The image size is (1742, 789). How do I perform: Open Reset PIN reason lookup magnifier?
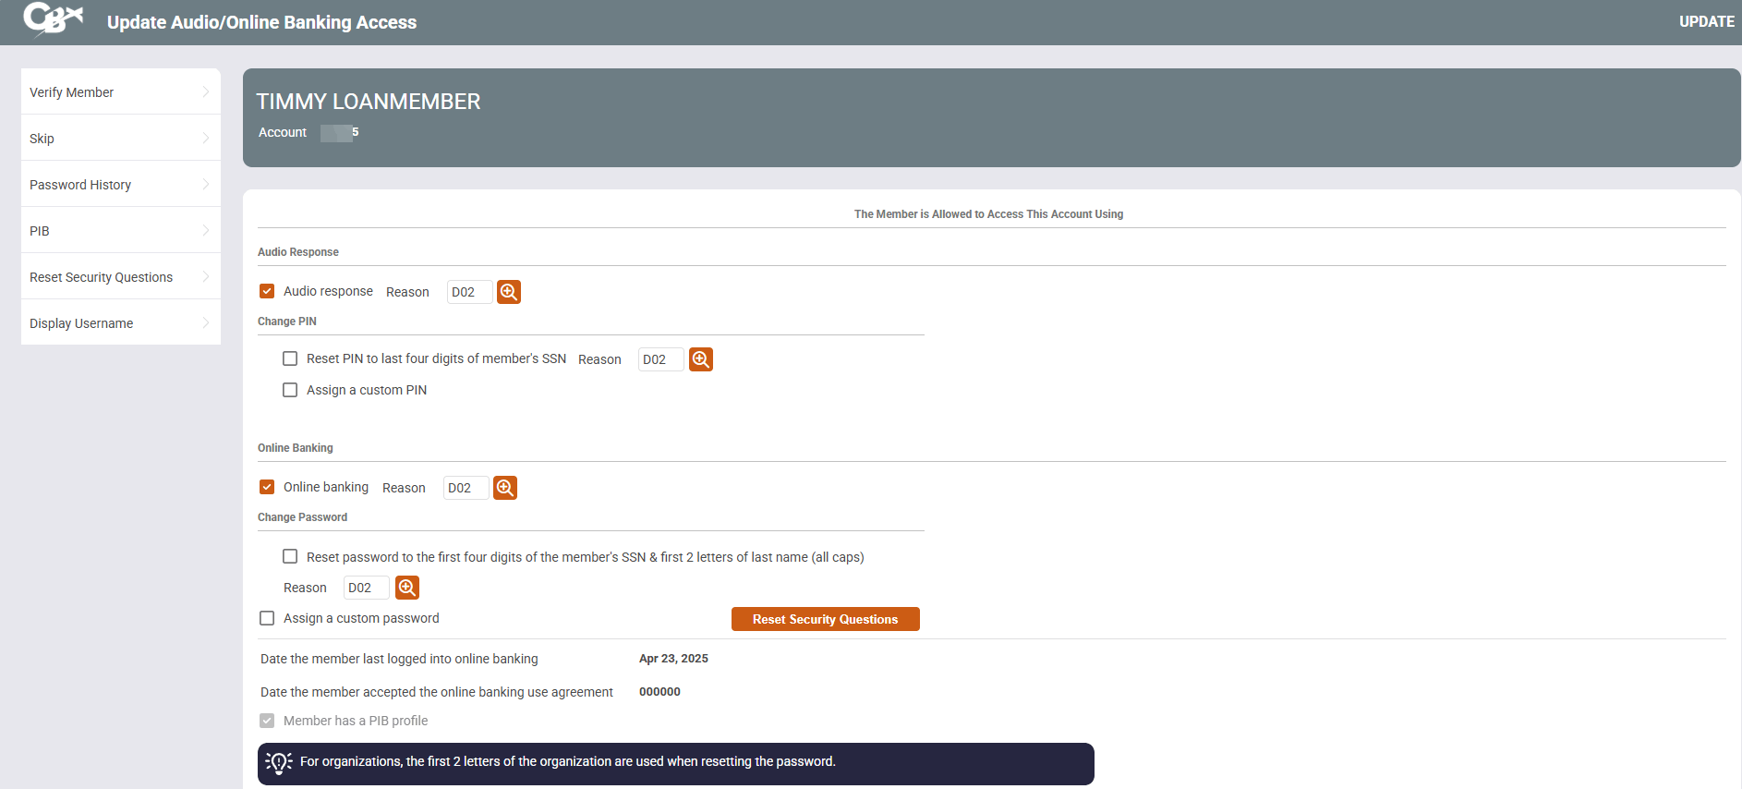pos(701,359)
